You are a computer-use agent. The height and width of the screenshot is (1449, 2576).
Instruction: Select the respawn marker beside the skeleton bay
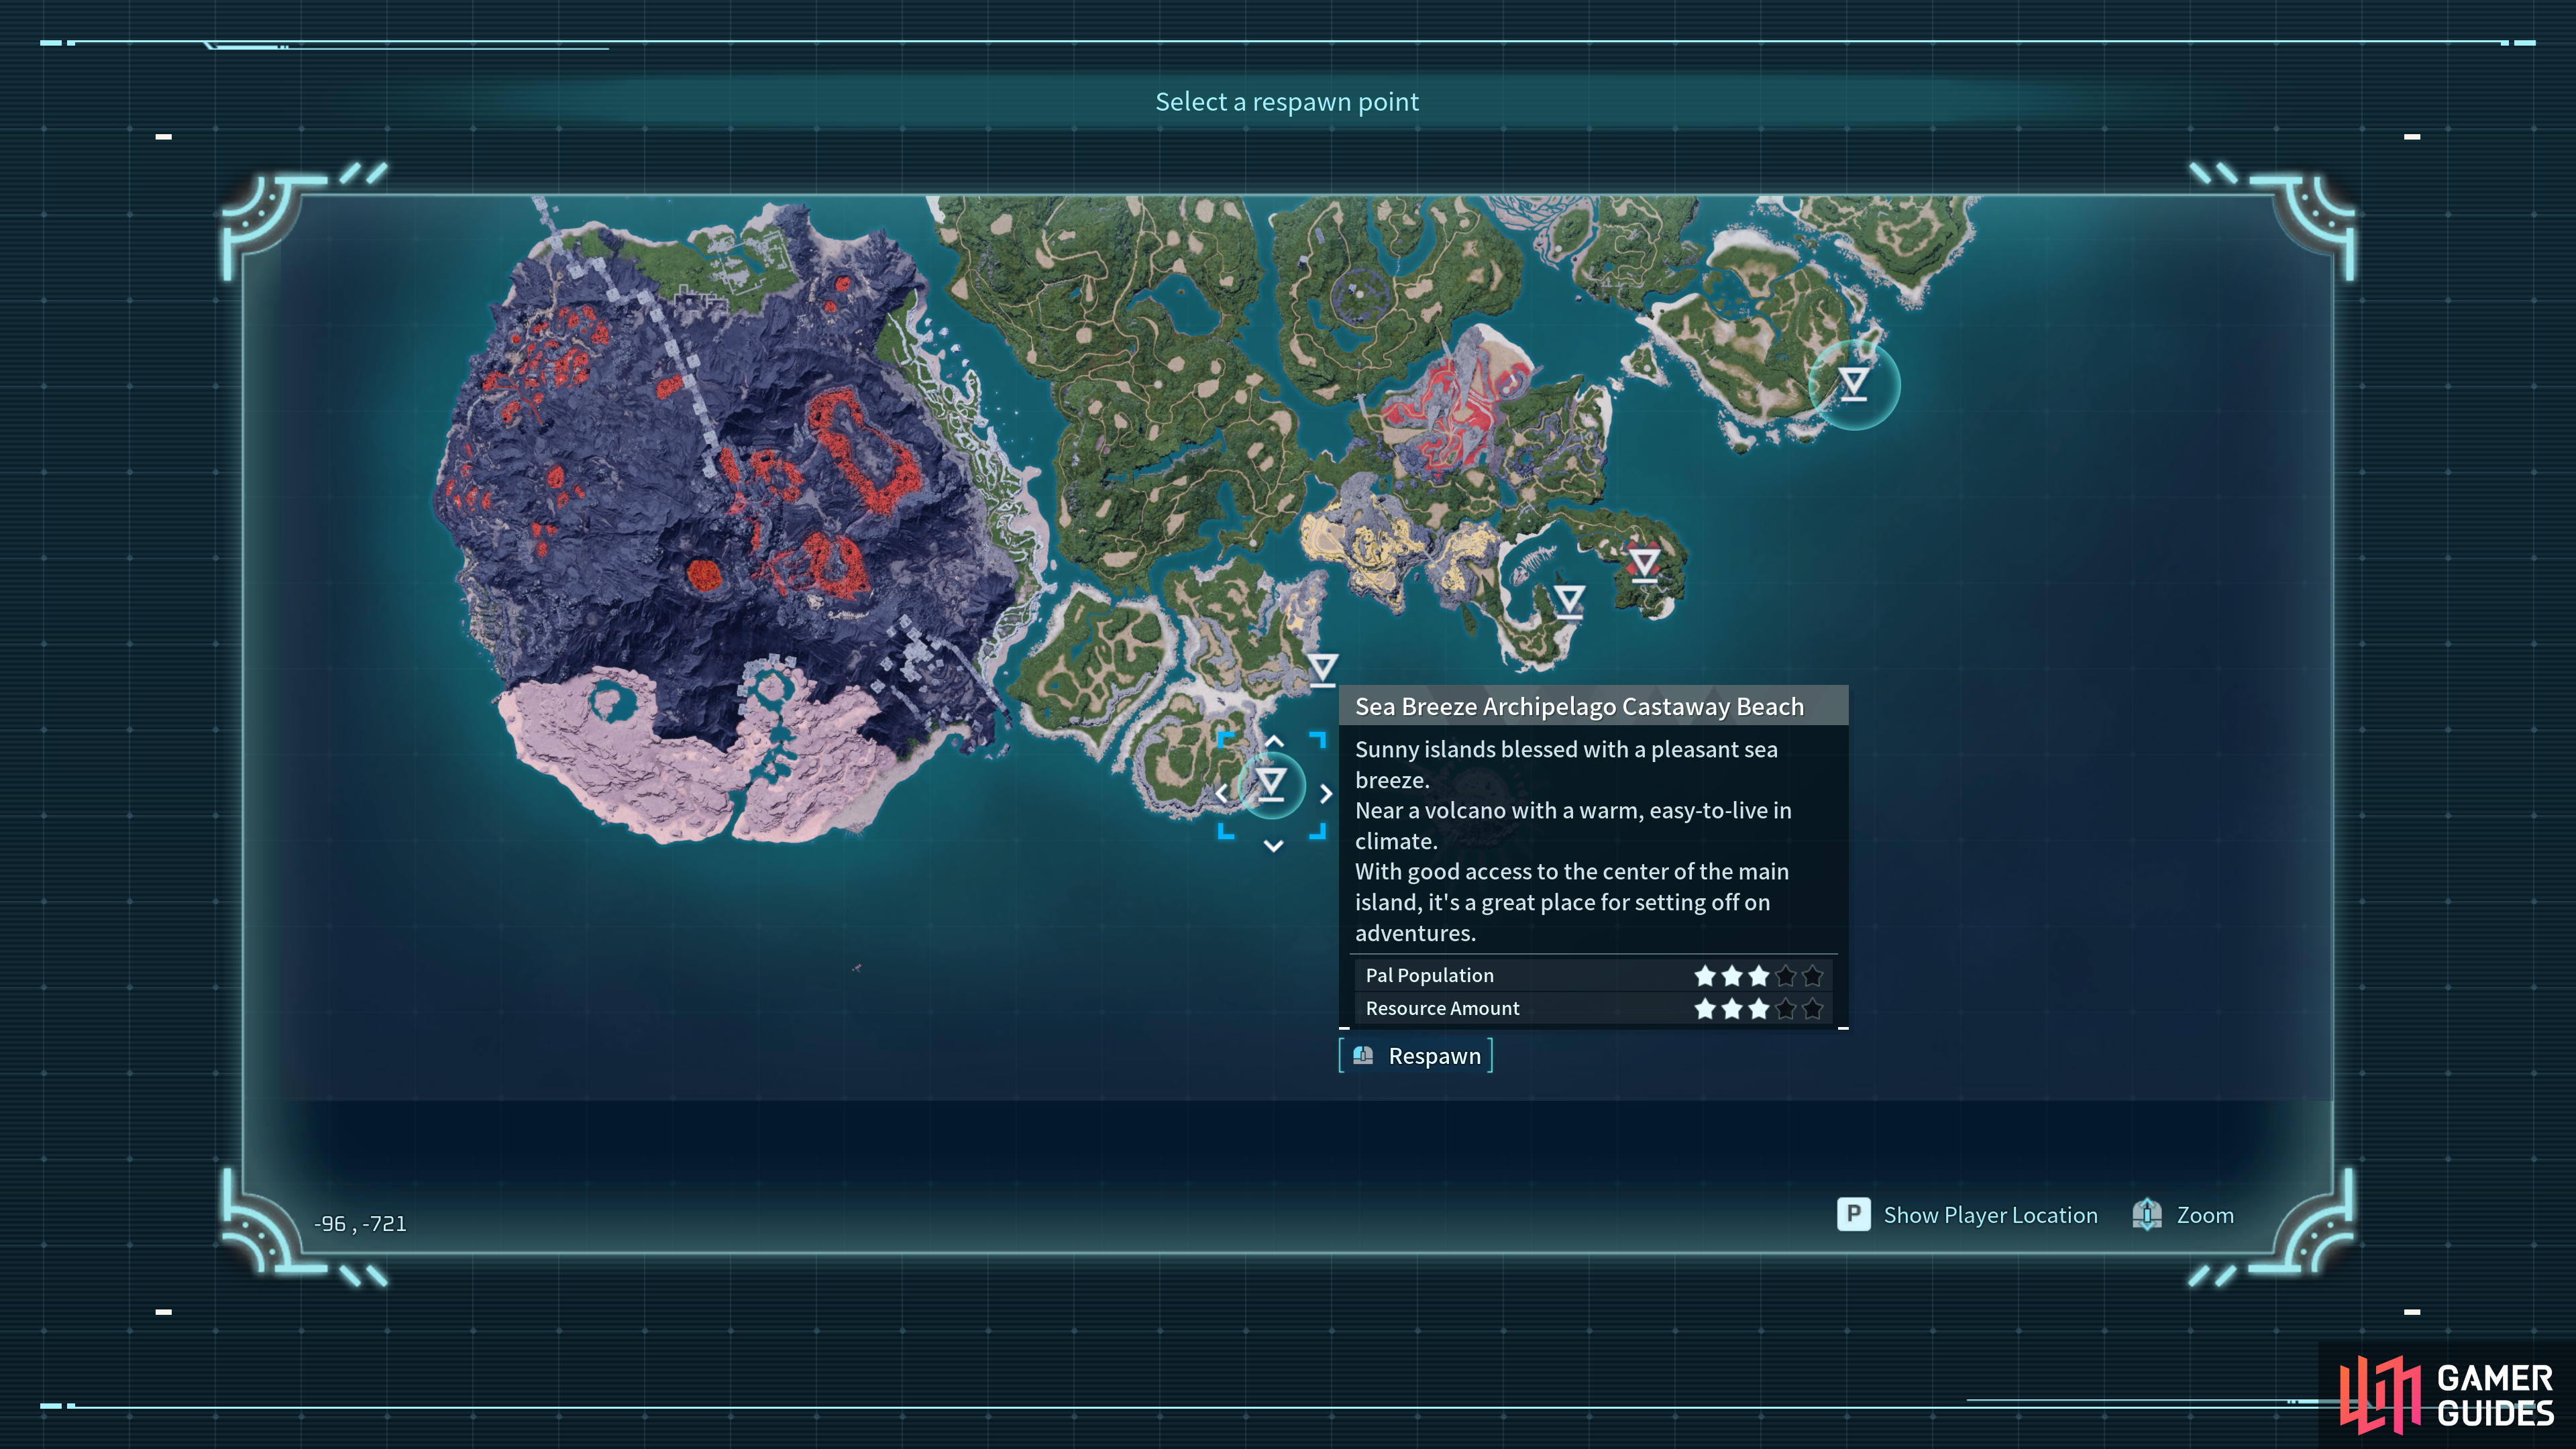click(1569, 602)
